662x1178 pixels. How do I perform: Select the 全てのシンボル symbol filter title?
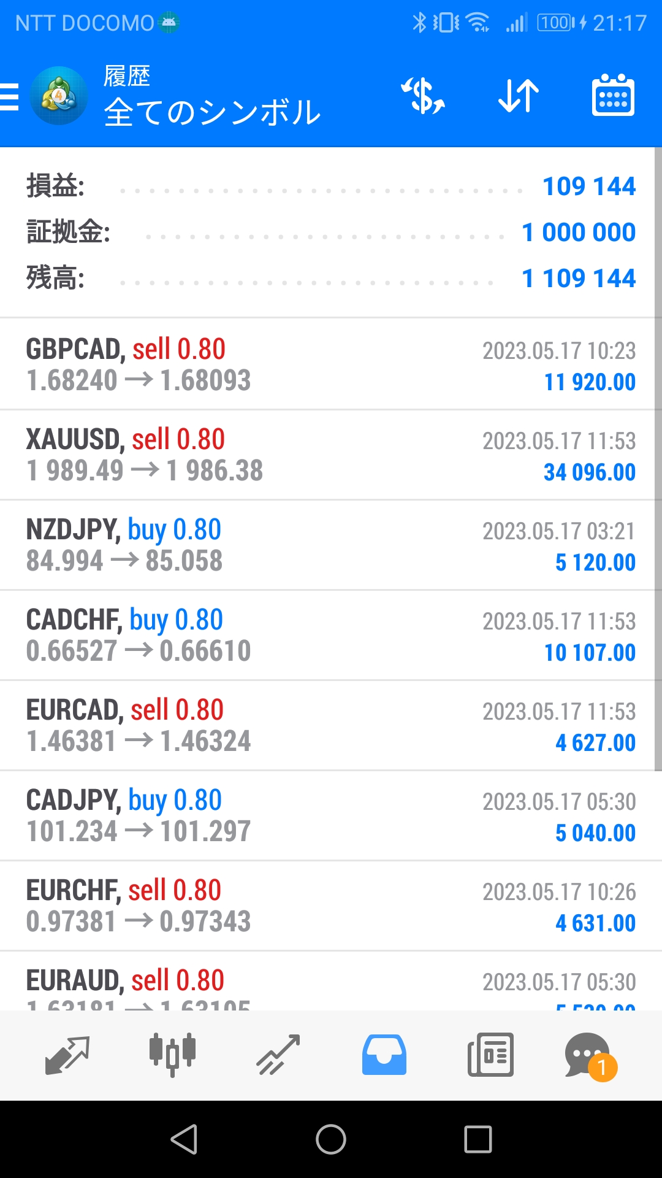click(x=212, y=112)
